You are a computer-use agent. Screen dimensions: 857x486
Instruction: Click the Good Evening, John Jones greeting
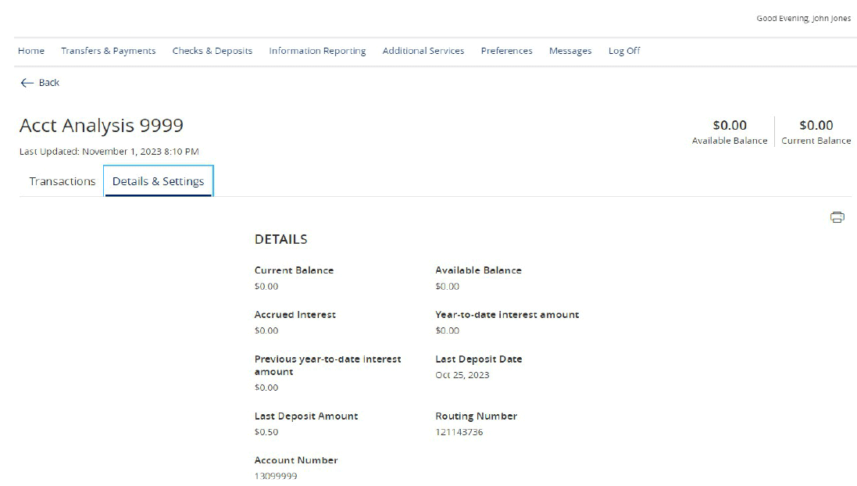pos(803,19)
